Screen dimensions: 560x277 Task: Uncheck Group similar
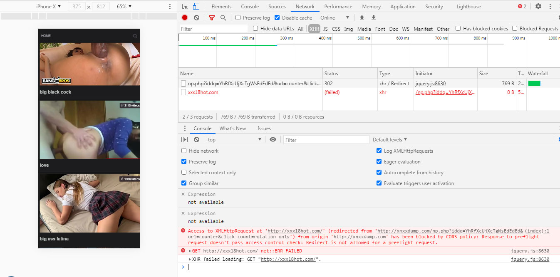[184, 183]
